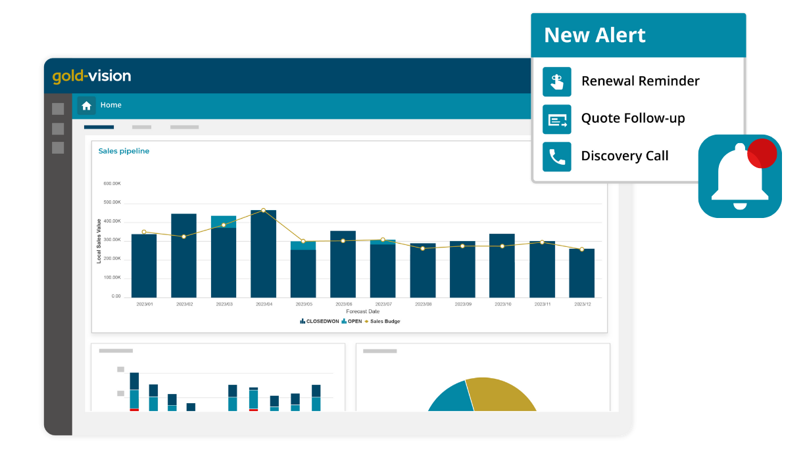Image resolution: width=805 pixels, height=457 pixels.
Task: Click the Sales Budge legend label
Action: pos(385,321)
